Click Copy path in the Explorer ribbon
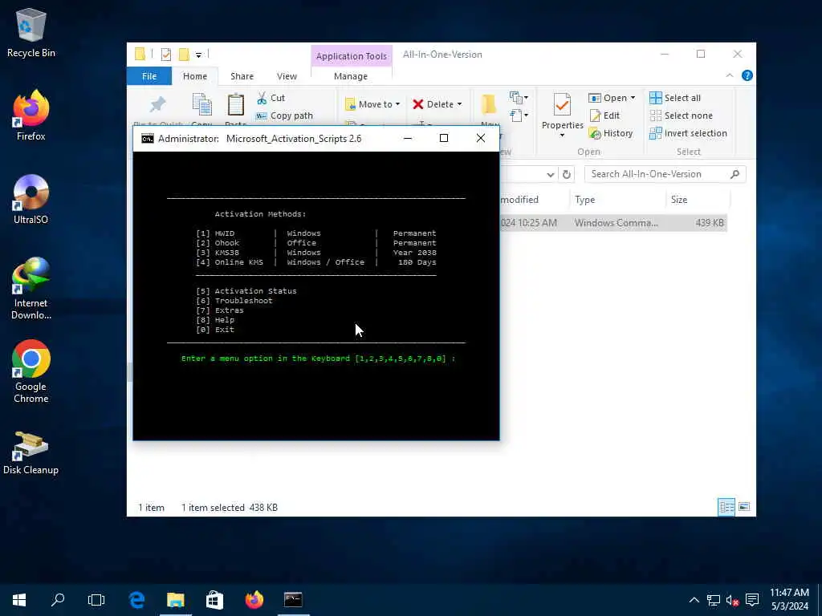The image size is (822, 616). pyautogui.click(x=285, y=115)
